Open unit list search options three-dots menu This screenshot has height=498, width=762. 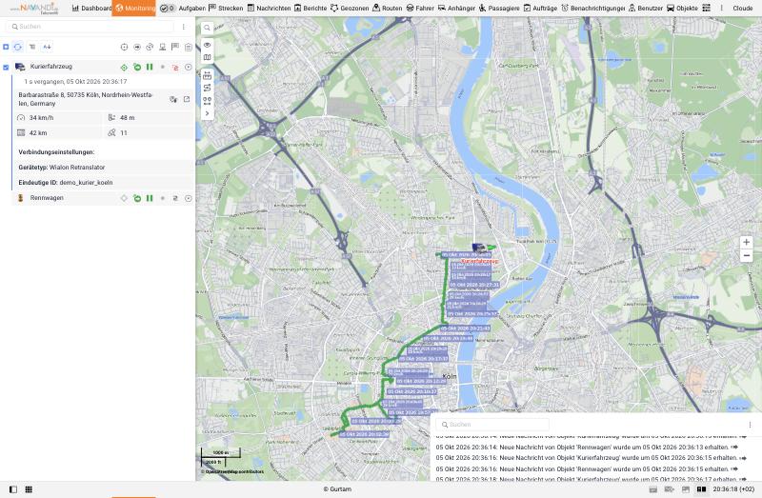point(183,27)
